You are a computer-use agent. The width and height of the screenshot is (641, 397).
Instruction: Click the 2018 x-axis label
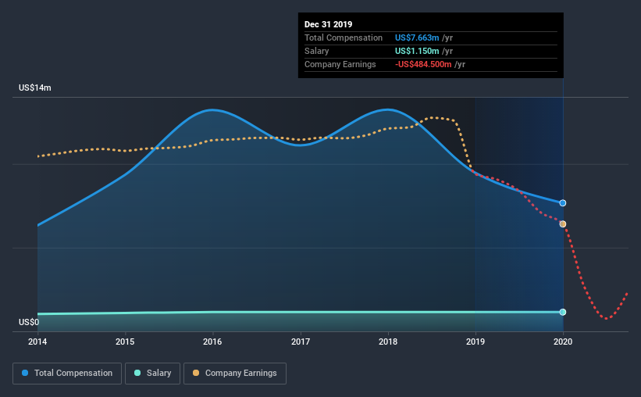(388, 342)
